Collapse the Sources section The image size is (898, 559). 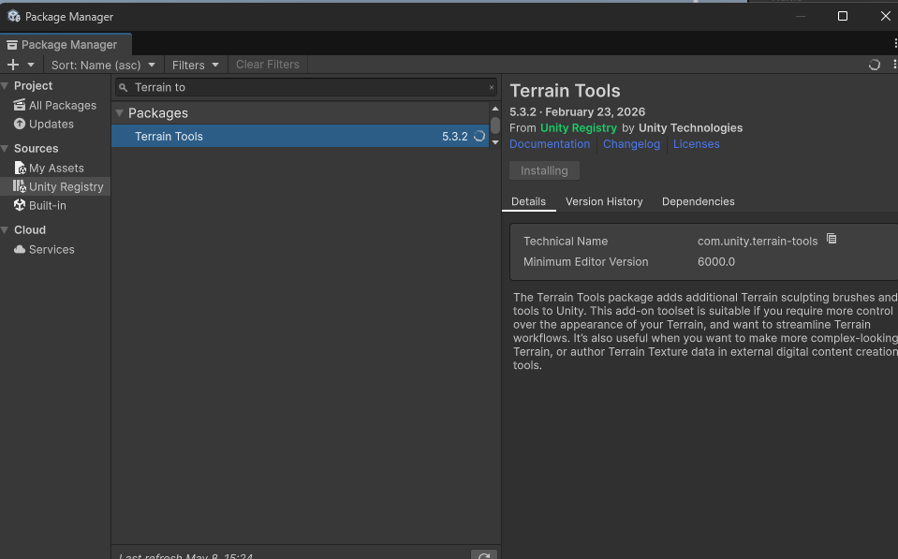6,149
